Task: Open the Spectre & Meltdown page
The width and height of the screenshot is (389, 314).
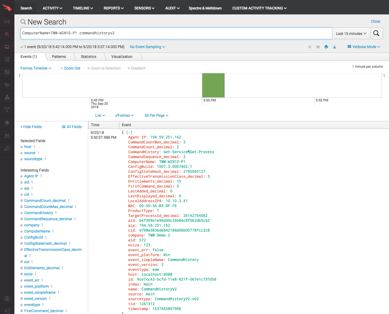Action: pos(205,8)
